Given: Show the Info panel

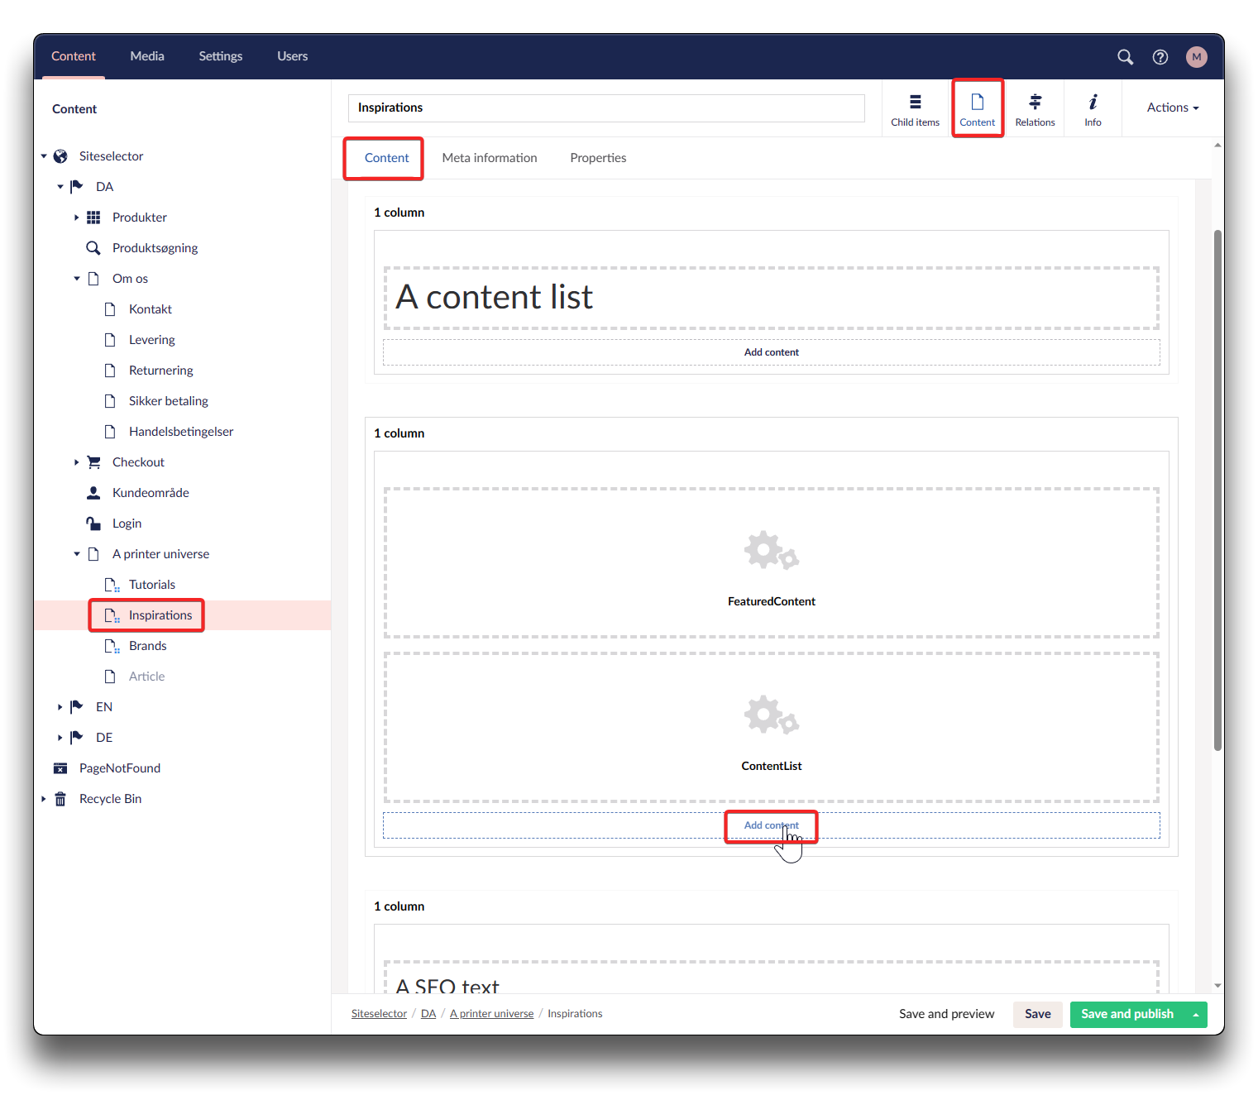Looking at the screenshot, I should tap(1093, 109).
